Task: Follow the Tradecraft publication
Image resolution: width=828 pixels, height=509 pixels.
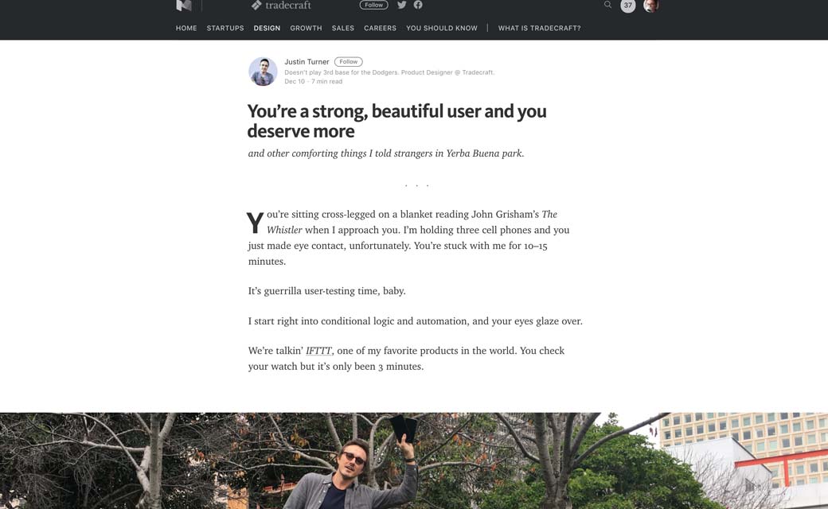Action: 373,5
